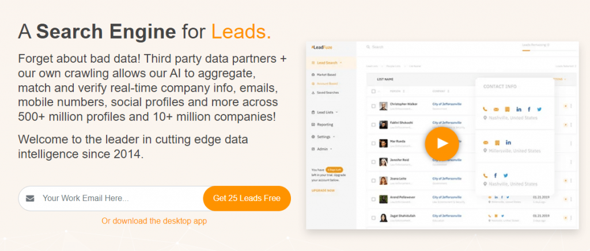Image resolution: width=590 pixels, height=251 pixels.
Task: Click the Get 25 Leads Free button
Action: (x=247, y=199)
